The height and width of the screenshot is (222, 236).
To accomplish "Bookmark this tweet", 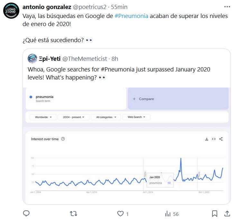I will click(215, 214).
